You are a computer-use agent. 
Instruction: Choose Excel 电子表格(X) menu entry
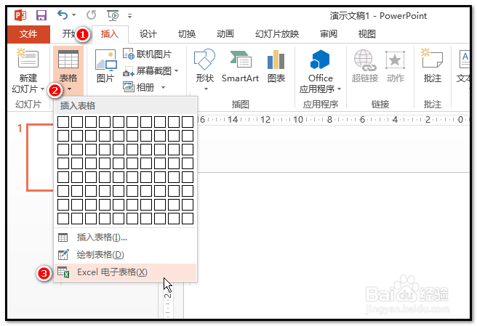(x=125, y=272)
